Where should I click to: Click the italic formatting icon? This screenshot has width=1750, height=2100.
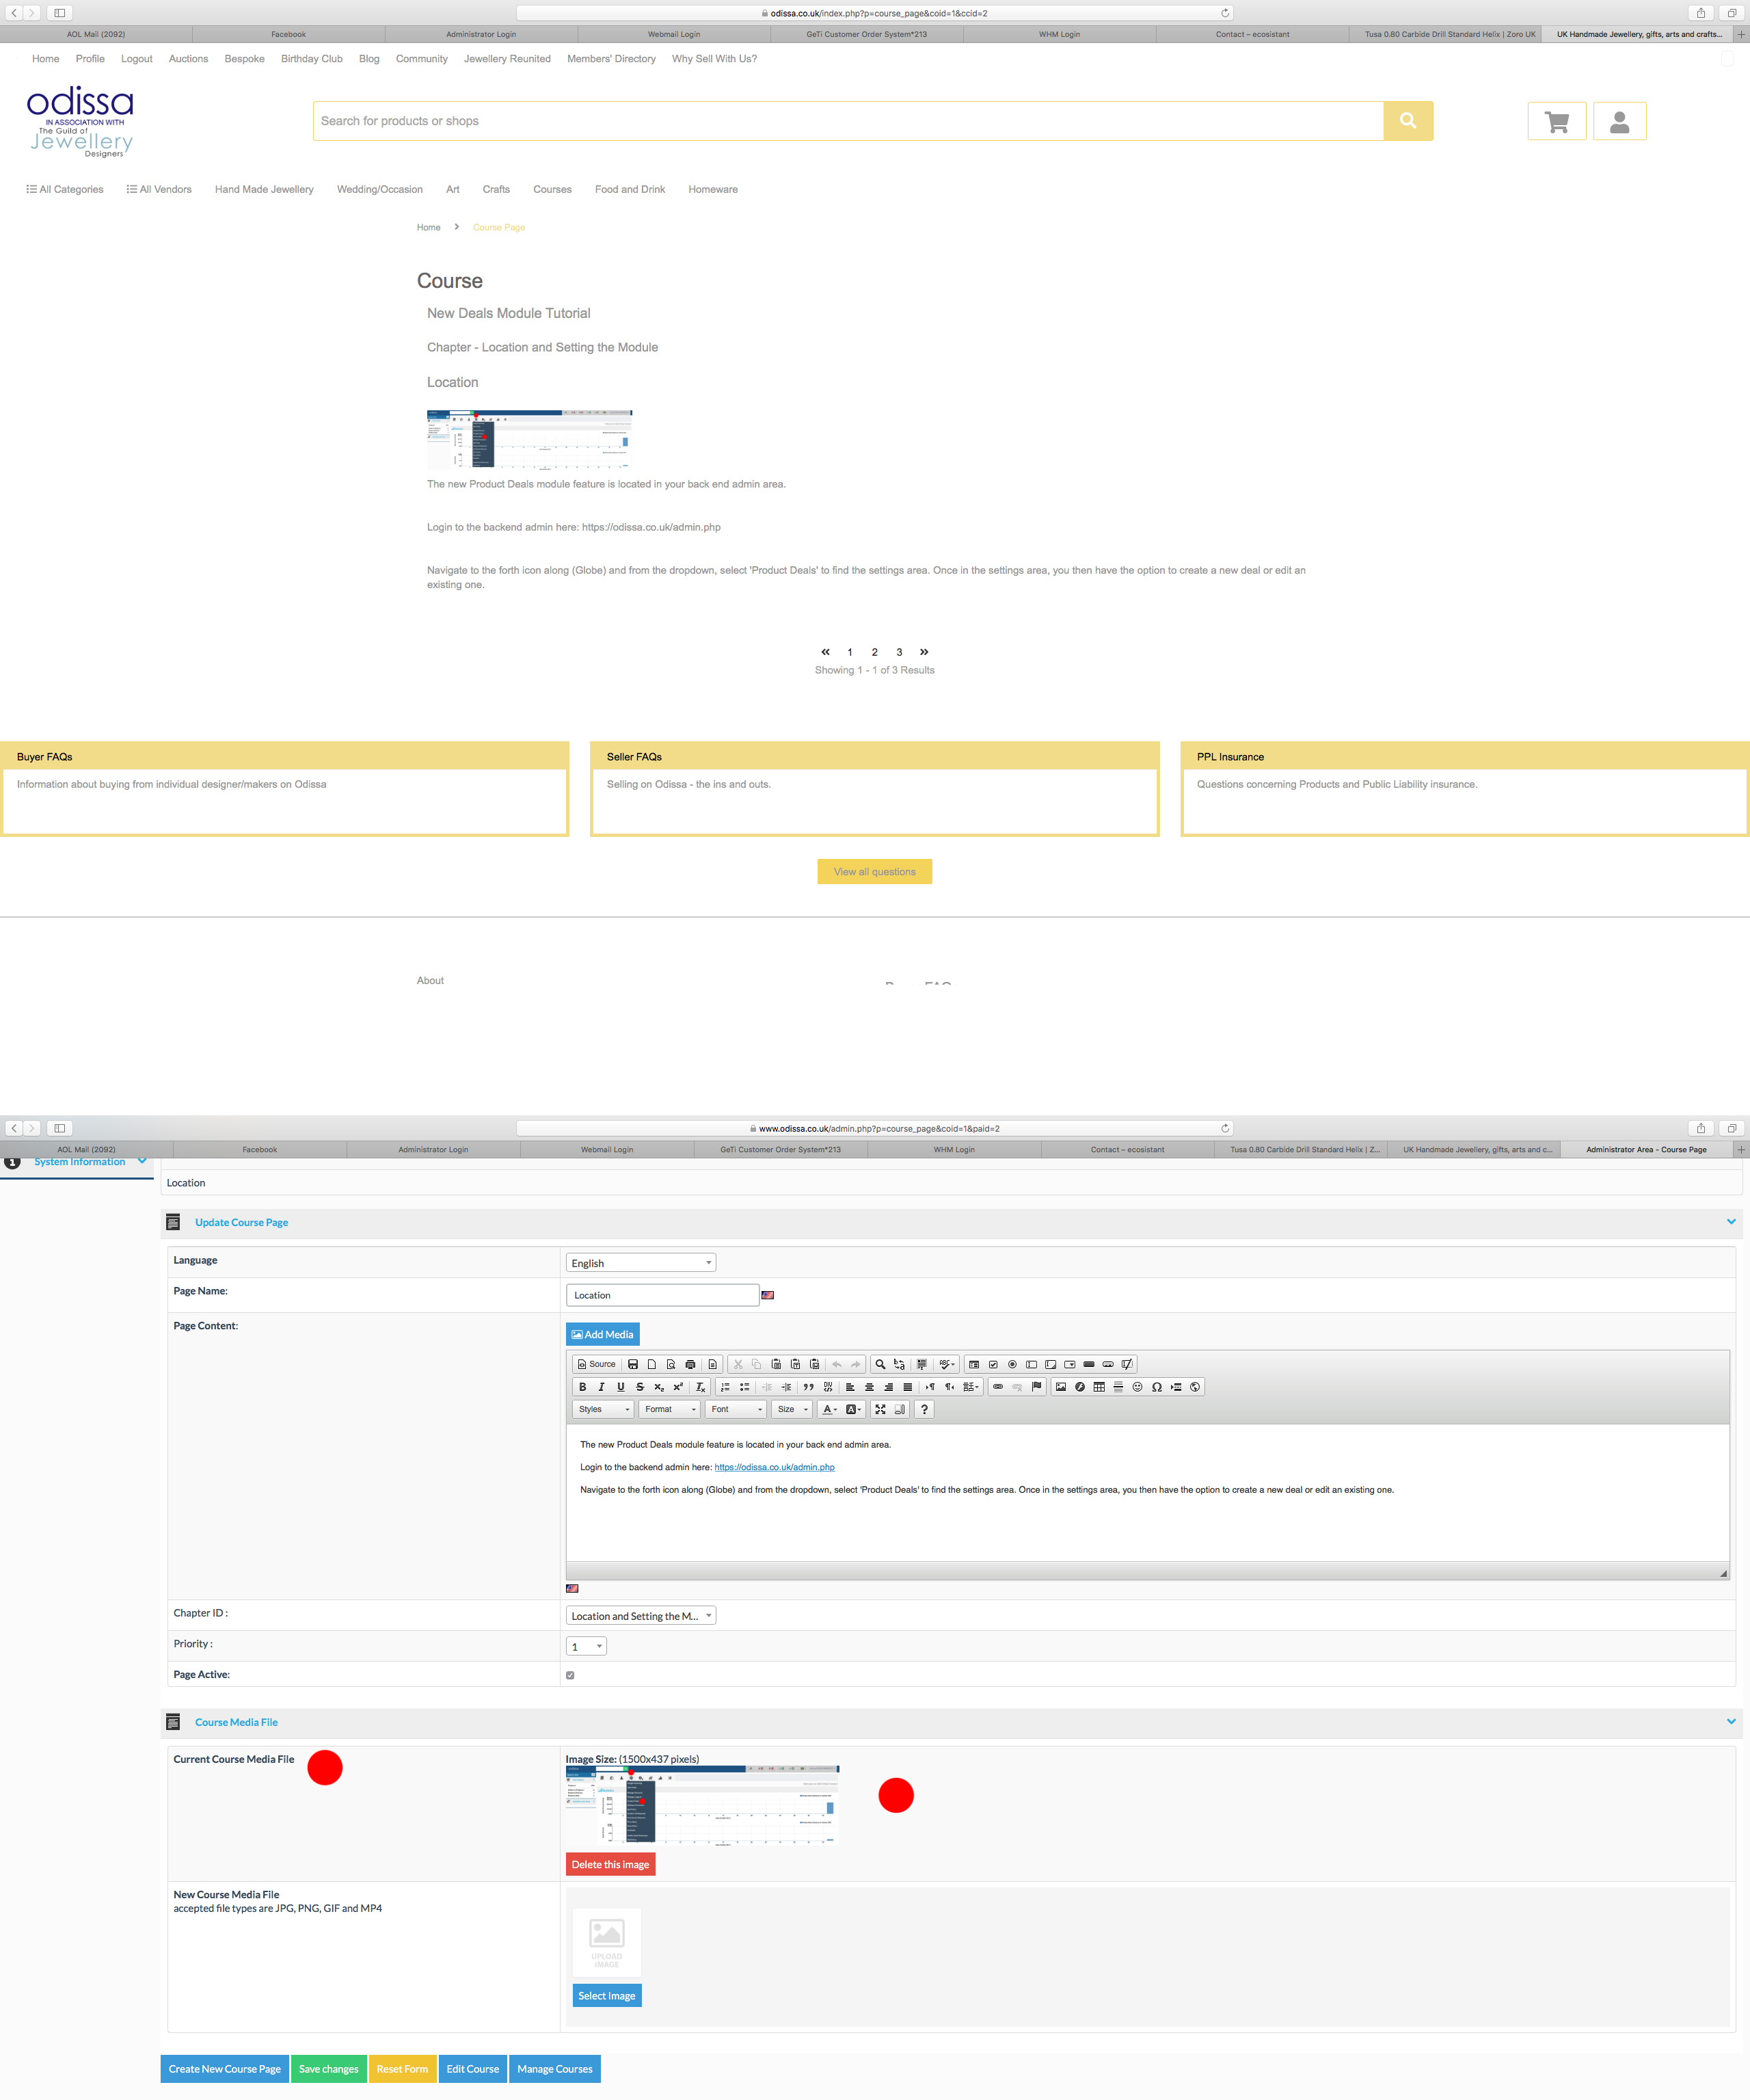coord(602,1387)
